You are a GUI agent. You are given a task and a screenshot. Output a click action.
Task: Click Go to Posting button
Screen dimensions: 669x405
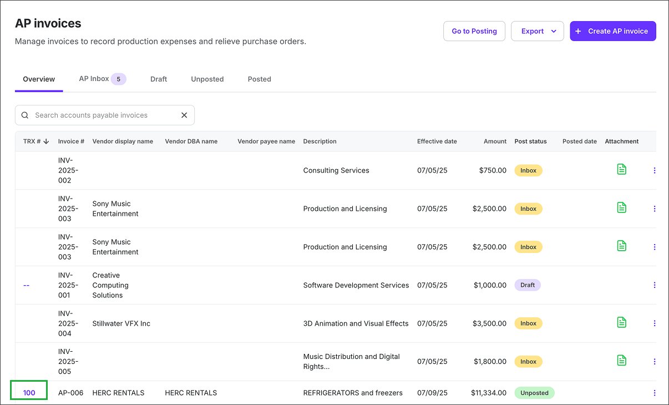pyautogui.click(x=474, y=31)
